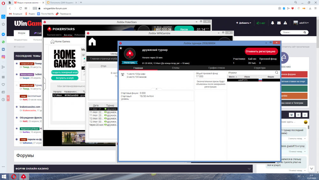Open forum notifications bell icon
The image size is (319, 180).
click(x=272, y=23)
